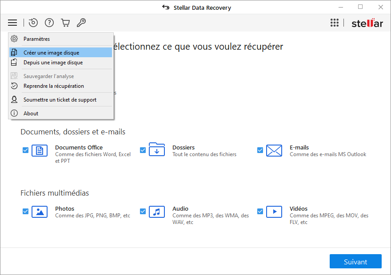Open the shopping cart purchase icon
Viewport: 391px width, 275px height.
(65, 23)
